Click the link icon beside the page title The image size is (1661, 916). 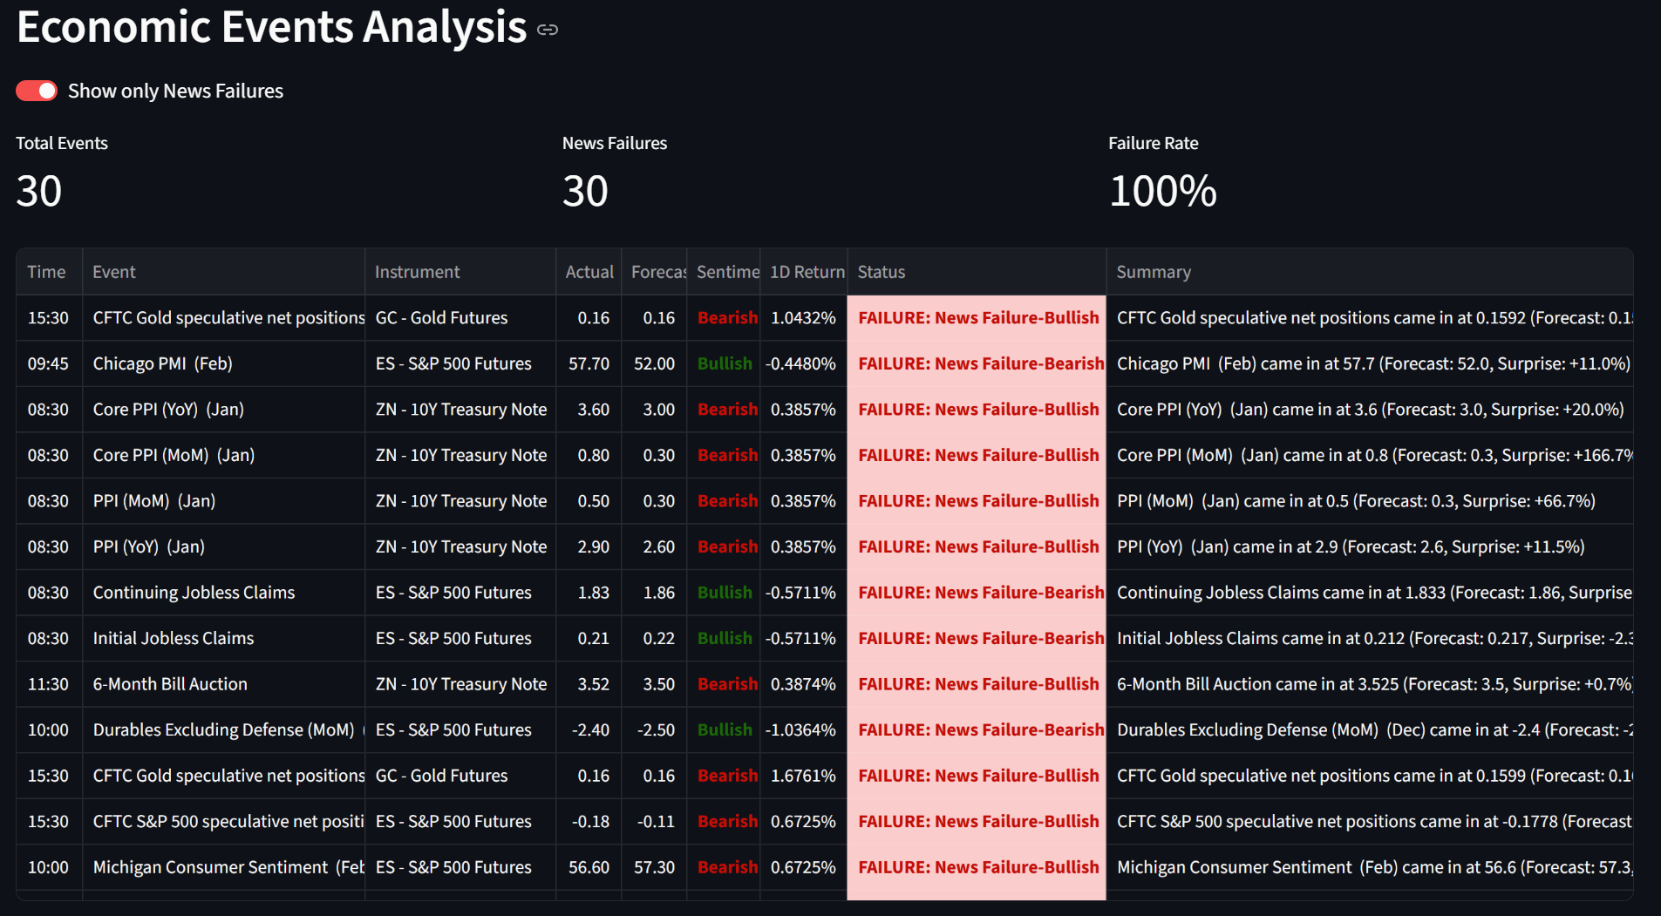[x=548, y=29]
